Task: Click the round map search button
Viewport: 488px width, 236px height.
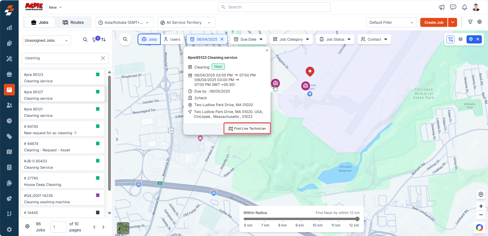Action: coord(125,39)
